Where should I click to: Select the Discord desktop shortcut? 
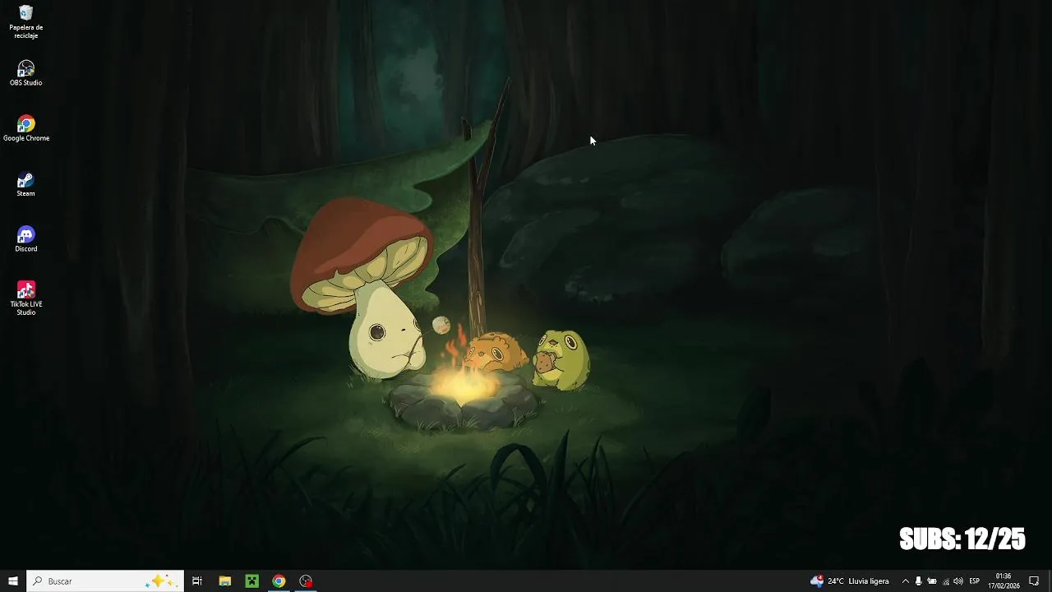tap(25, 239)
